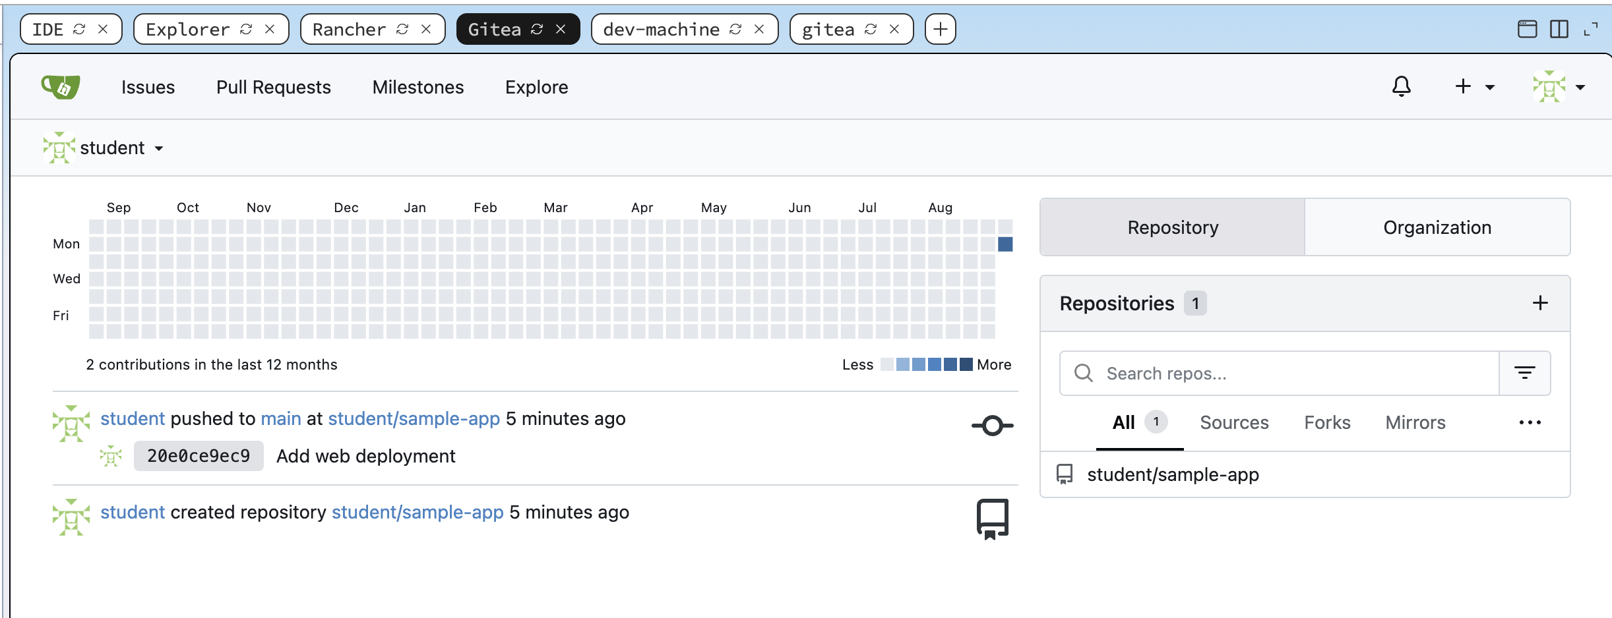Click the commit icon on push activity
The image size is (1612, 618).
click(993, 426)
